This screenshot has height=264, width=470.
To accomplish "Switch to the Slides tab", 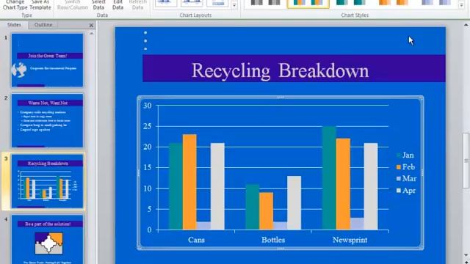I will click(14, 25).
